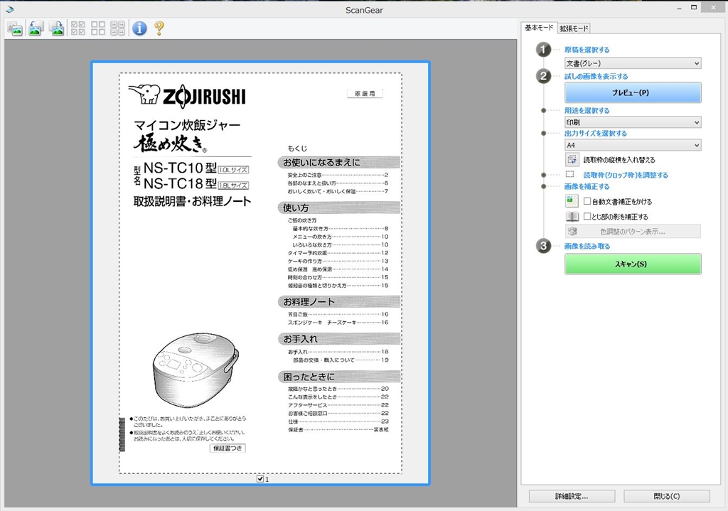728x511 pixels.
Task: Click the select all frames icon
Action: (117, 28)
